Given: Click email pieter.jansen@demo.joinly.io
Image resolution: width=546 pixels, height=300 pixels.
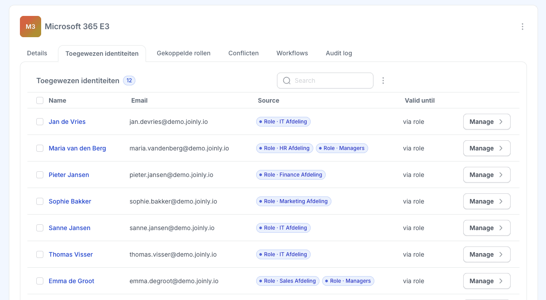Looking at the screenshot, I should [x=171, y=175].
